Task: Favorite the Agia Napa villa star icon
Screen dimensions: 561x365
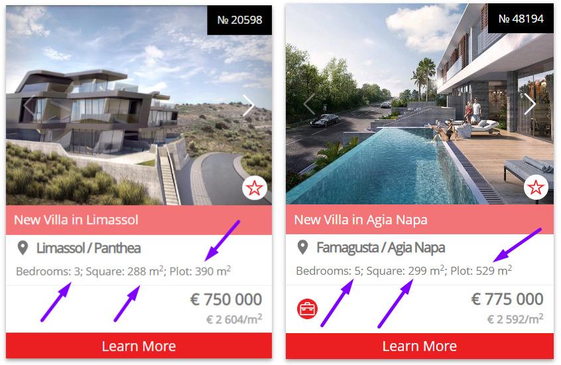Action: click(x=536, y=187)
